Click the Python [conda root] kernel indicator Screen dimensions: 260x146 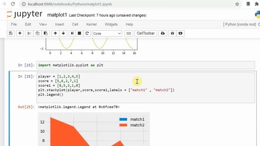[240, 24]
